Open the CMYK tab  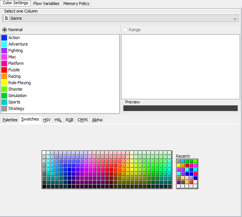tap(83, 120)
